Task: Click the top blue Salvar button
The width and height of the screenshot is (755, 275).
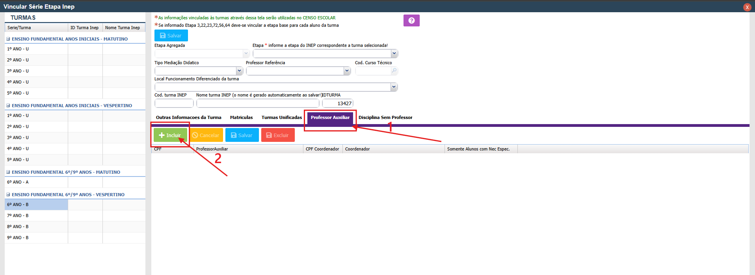Action: tap(171, 35)
